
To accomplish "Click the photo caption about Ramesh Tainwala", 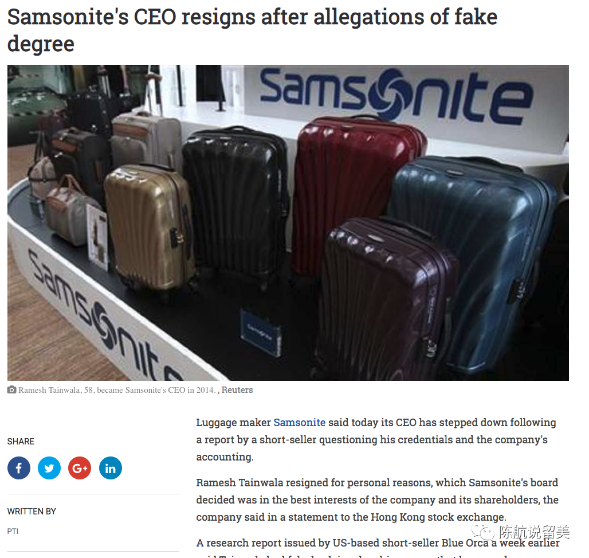I will pos(117,390).
